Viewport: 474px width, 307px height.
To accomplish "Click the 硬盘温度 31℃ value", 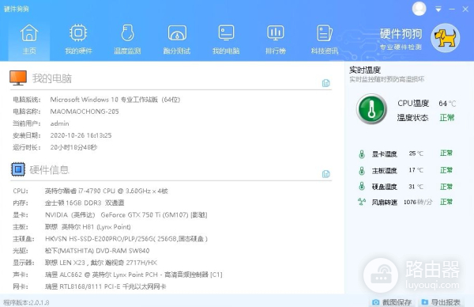I will 416,187.
